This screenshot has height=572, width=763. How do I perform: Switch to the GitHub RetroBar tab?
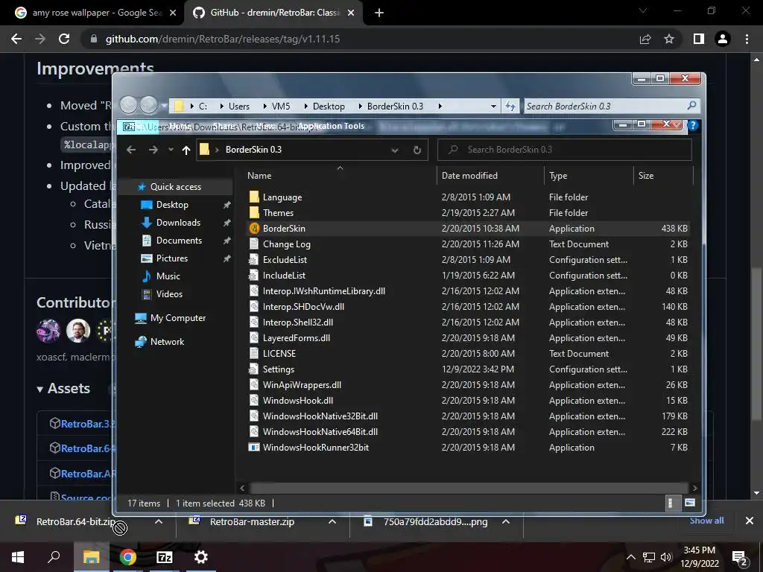click(273, 13)
